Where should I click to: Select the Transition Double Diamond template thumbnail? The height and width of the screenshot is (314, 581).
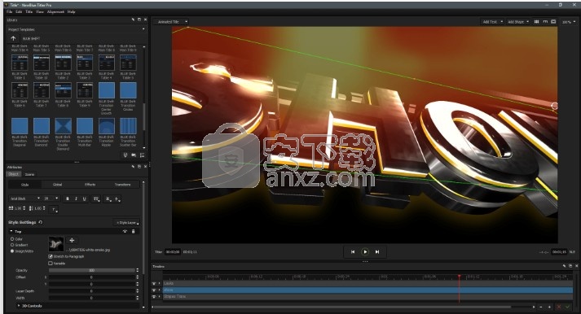tap(63, 126)
